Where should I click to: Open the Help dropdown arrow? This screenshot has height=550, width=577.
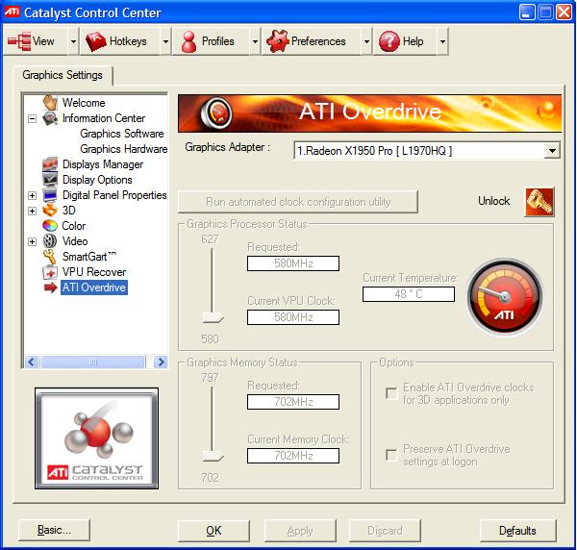click(x=442, y=41)
